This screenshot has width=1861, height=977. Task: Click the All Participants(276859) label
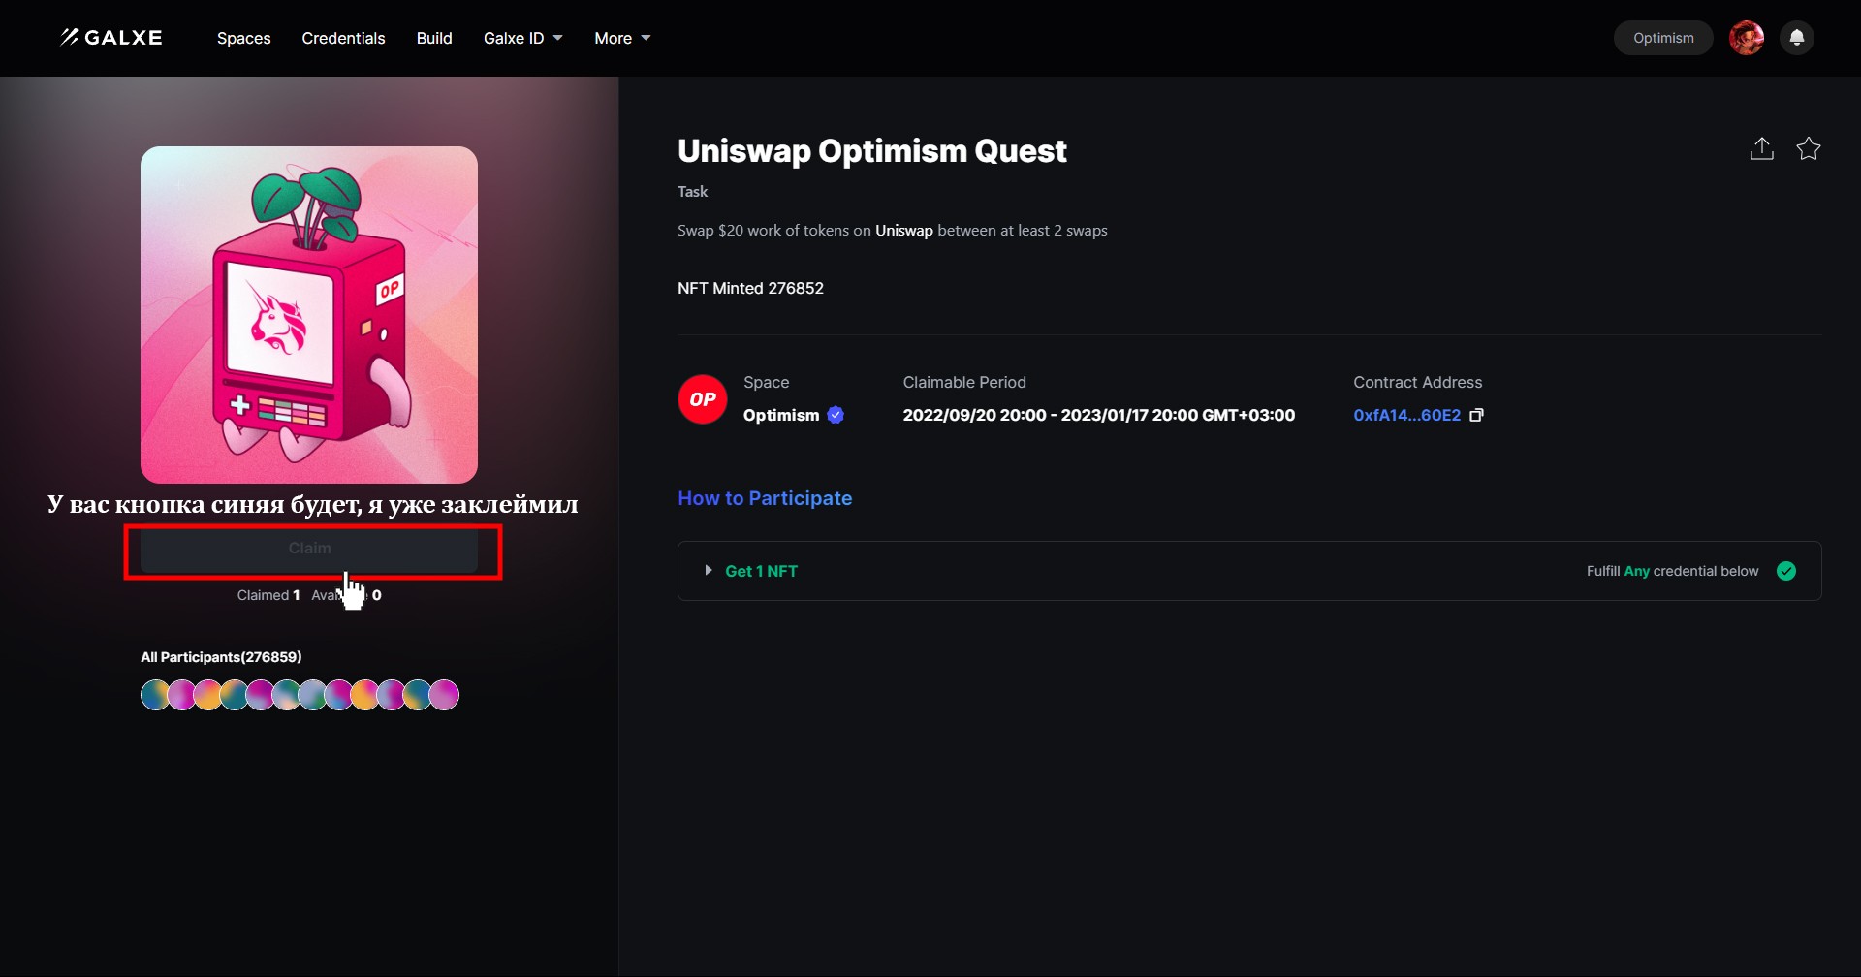click(221, 657)
